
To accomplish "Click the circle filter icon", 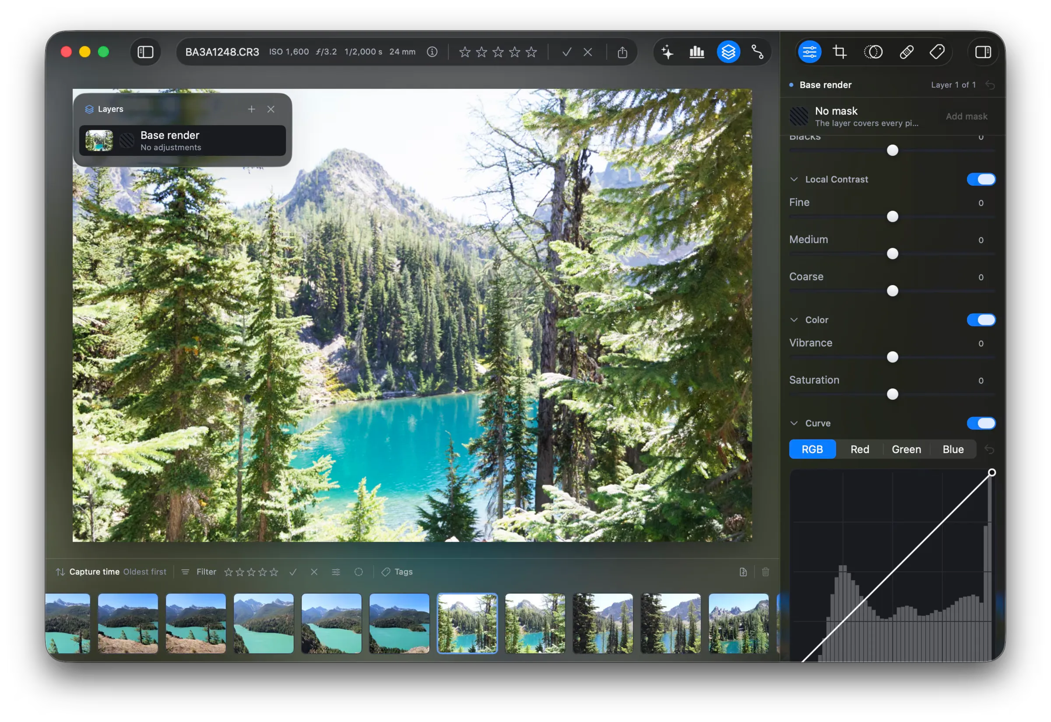I will (x=358, y=572).
